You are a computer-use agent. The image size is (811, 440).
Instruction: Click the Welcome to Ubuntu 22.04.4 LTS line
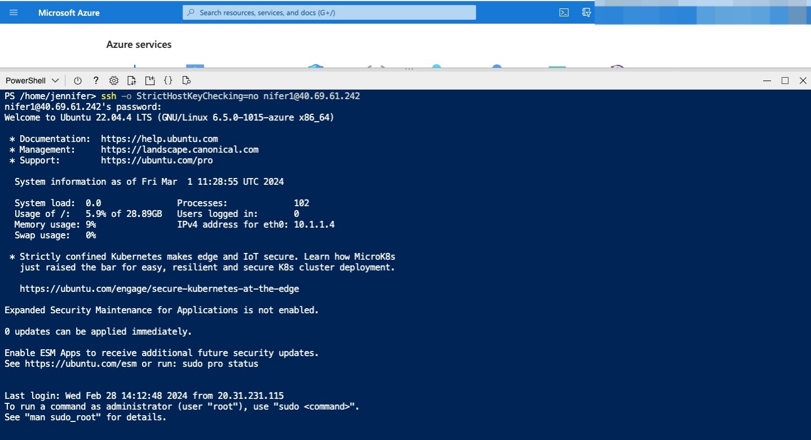click(x=169, y=117)
